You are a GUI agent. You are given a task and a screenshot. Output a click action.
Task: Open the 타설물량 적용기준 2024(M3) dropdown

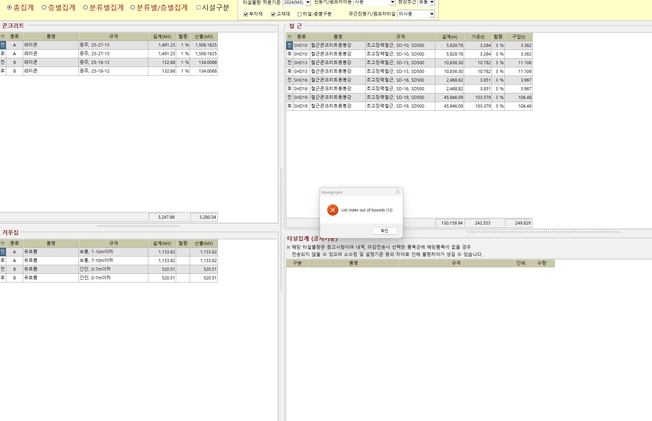click(308, 3)
